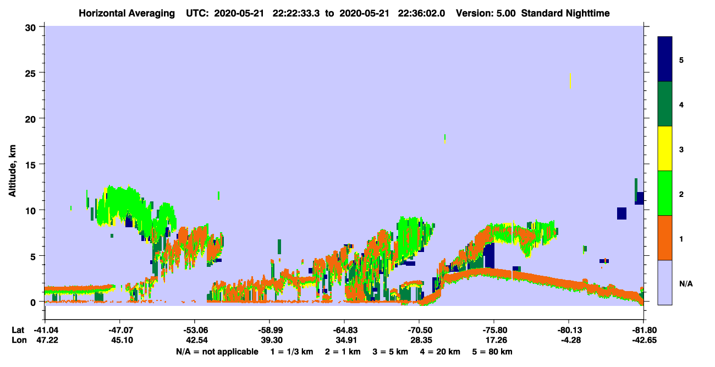This screenshot has width=715, height=367.
Task: Click the small yellow streak near 24 km altitude
Action: tap(570, 81)
